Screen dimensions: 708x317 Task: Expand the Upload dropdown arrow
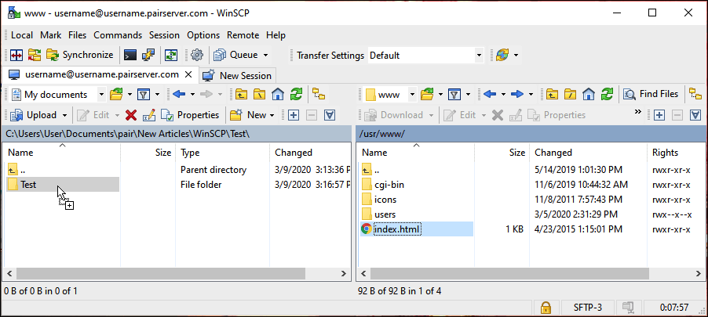pyautogui.click(x=64, y=115)
